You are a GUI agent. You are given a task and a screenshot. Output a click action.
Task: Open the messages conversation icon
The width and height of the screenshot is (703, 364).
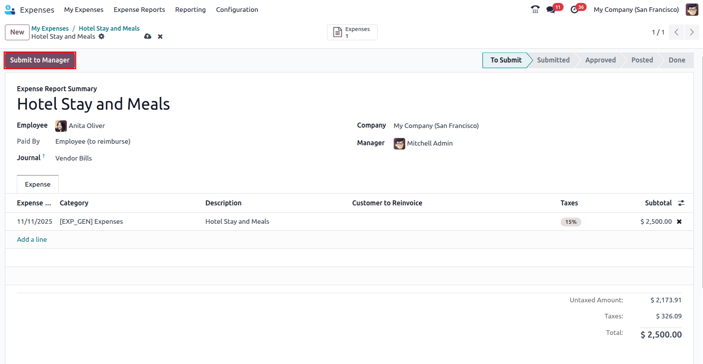click(551, 9)
